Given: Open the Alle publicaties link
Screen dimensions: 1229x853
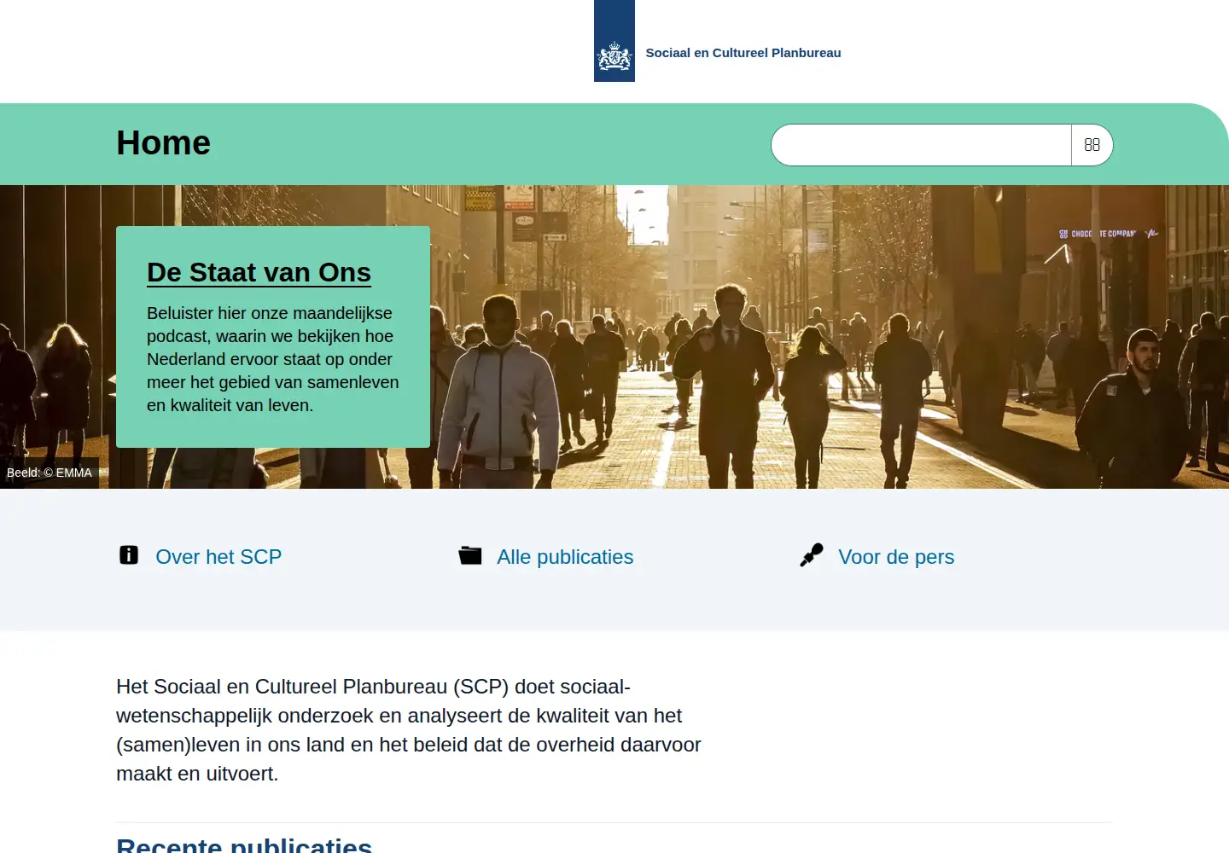Looking at the screenshot, I should 565,557.
